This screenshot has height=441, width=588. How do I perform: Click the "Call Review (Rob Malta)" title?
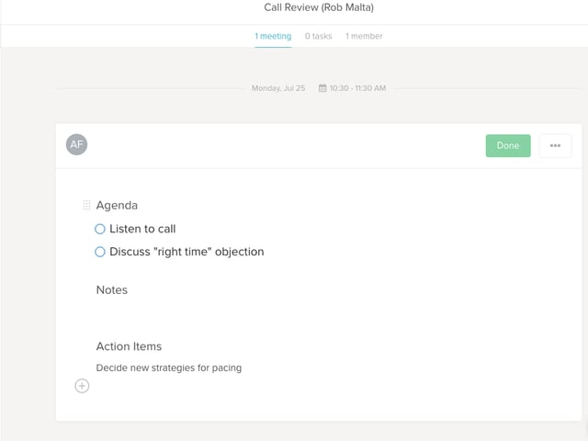coord(319,8)
